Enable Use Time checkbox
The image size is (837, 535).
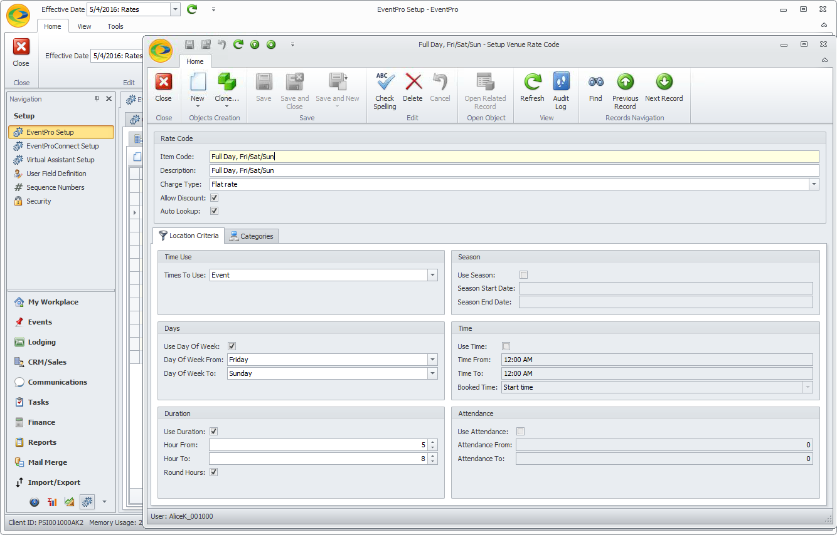[x=506, y=346]
